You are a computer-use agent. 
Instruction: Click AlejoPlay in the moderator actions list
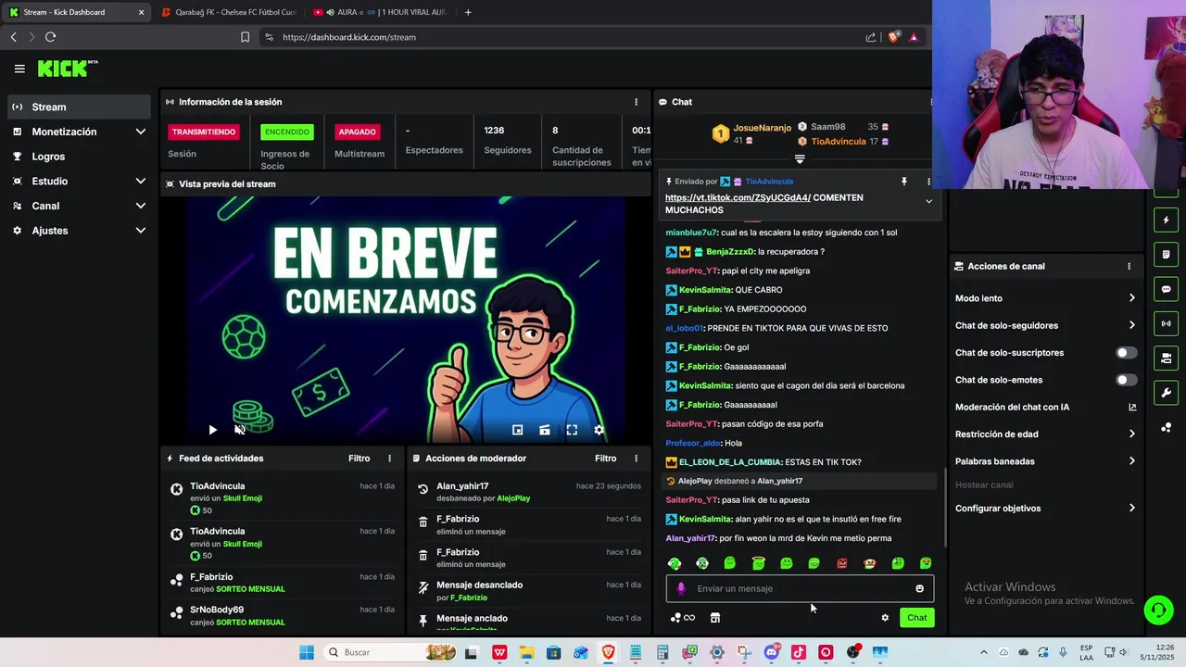coord(513,498)
